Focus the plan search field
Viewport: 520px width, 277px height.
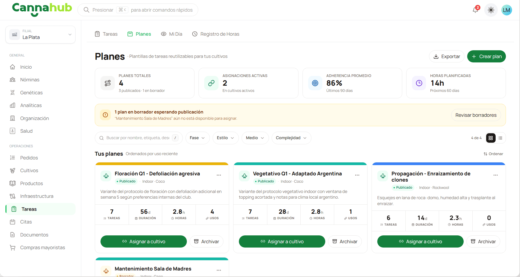click(139, 138)
